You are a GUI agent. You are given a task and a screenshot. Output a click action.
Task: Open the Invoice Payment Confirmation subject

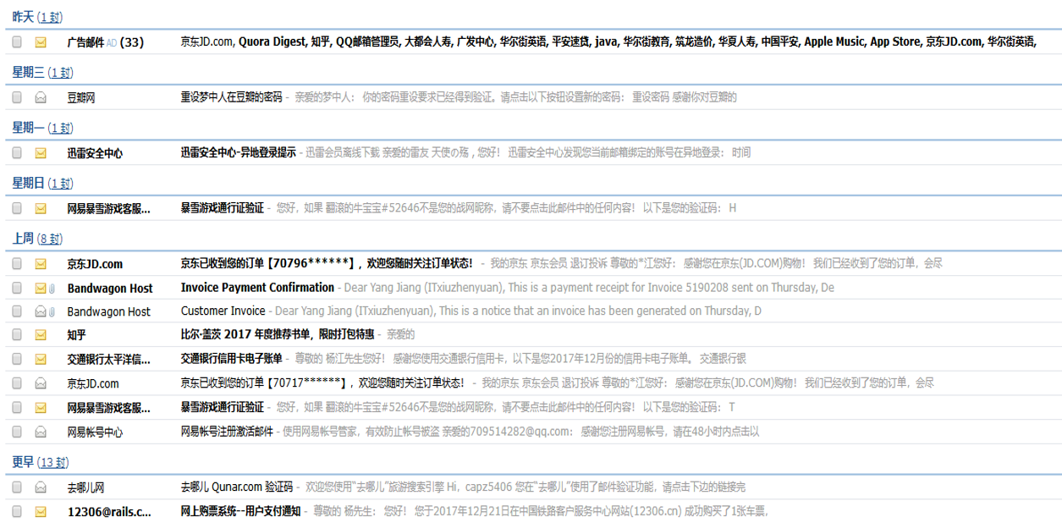click(x=257, y=288)
